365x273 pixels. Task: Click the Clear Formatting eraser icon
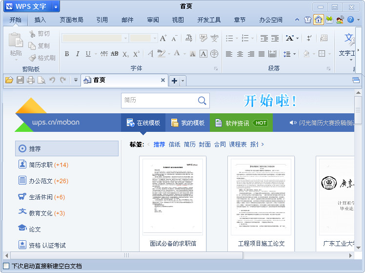coord(203,38)
